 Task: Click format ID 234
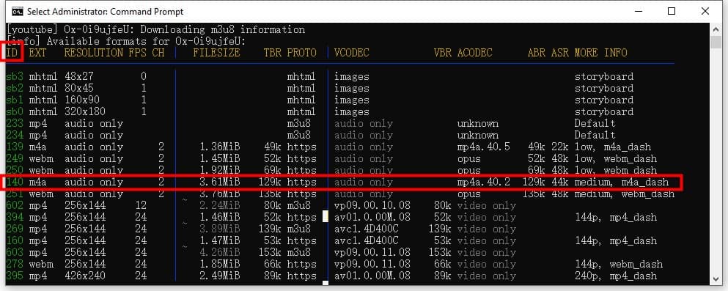(15, 135)
